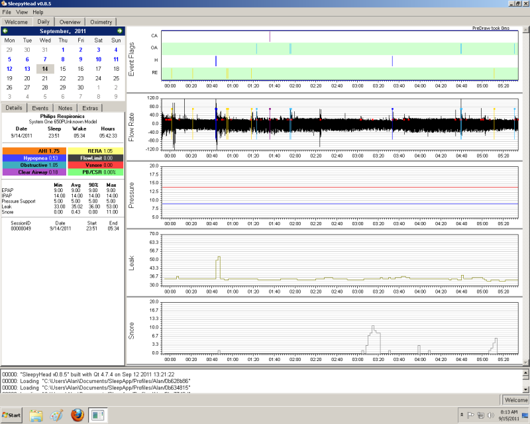Open the View menu
This screenshot has height=424, width=530.
pos(22,12)
